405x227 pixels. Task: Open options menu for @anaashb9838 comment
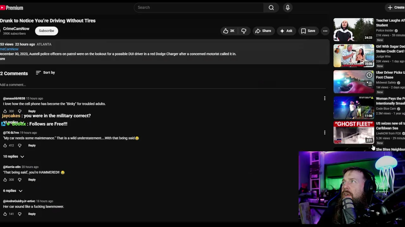[325, 99]
